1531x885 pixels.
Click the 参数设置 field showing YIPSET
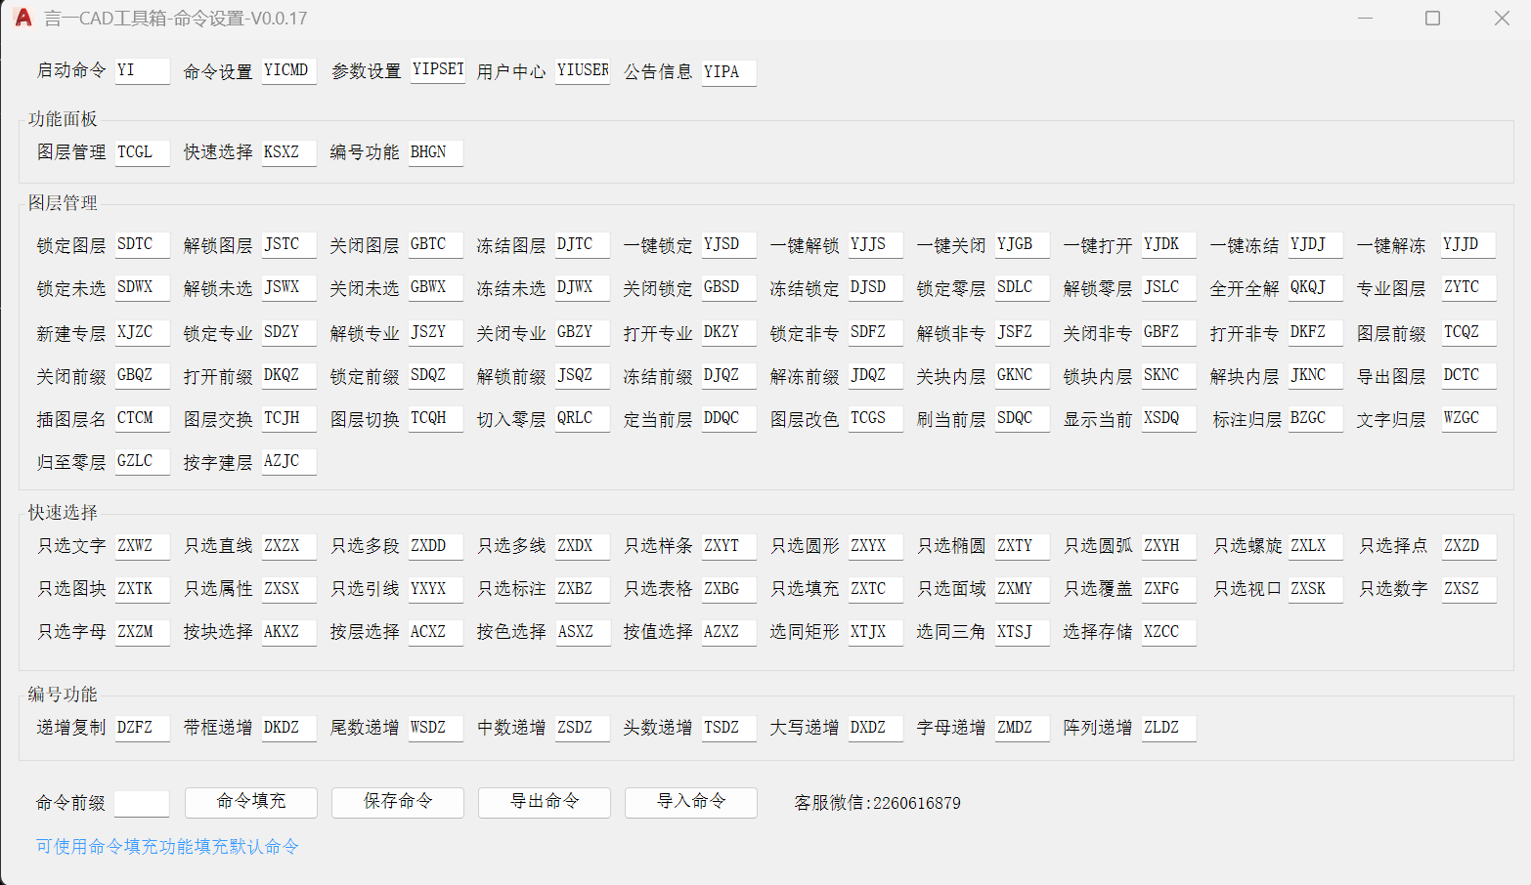437,70
